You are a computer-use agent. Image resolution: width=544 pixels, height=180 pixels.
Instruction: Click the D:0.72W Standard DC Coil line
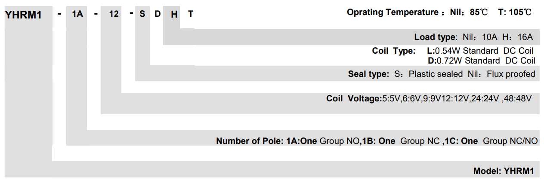pos(482,61)
